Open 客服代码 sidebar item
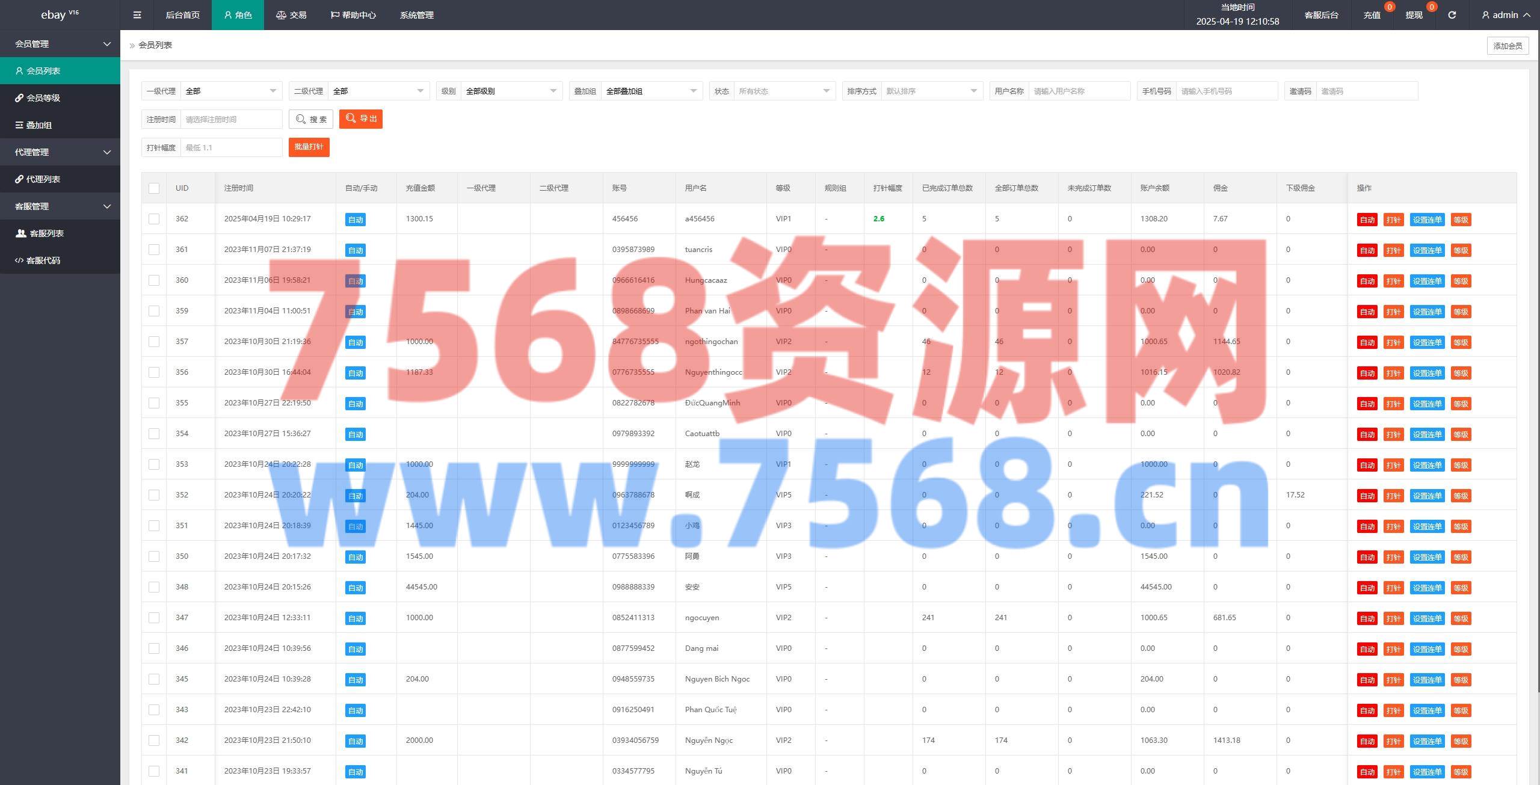The image size is (1540, 785). tap(43, 260)
